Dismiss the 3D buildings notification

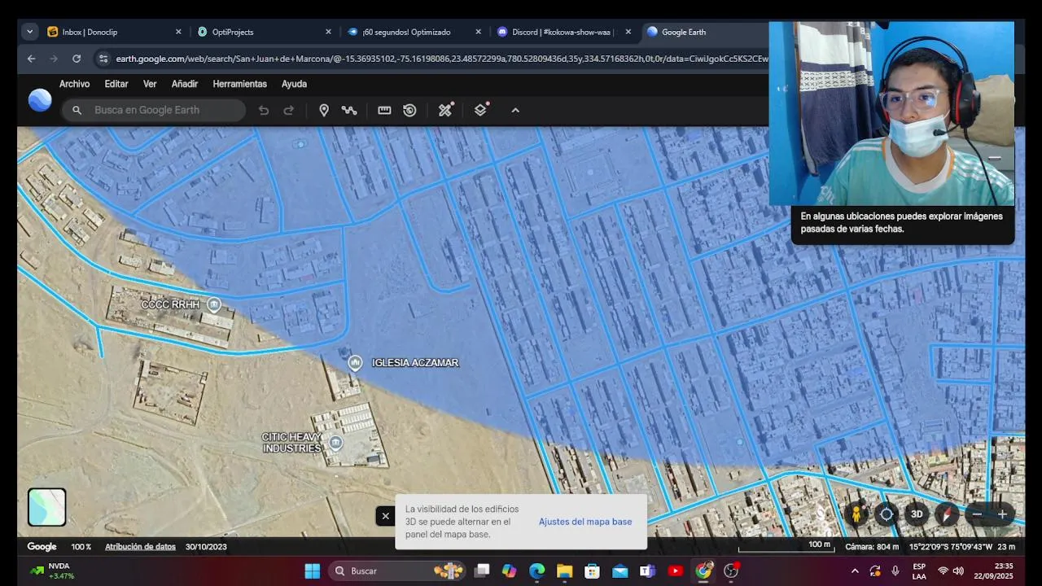[385, 516]
